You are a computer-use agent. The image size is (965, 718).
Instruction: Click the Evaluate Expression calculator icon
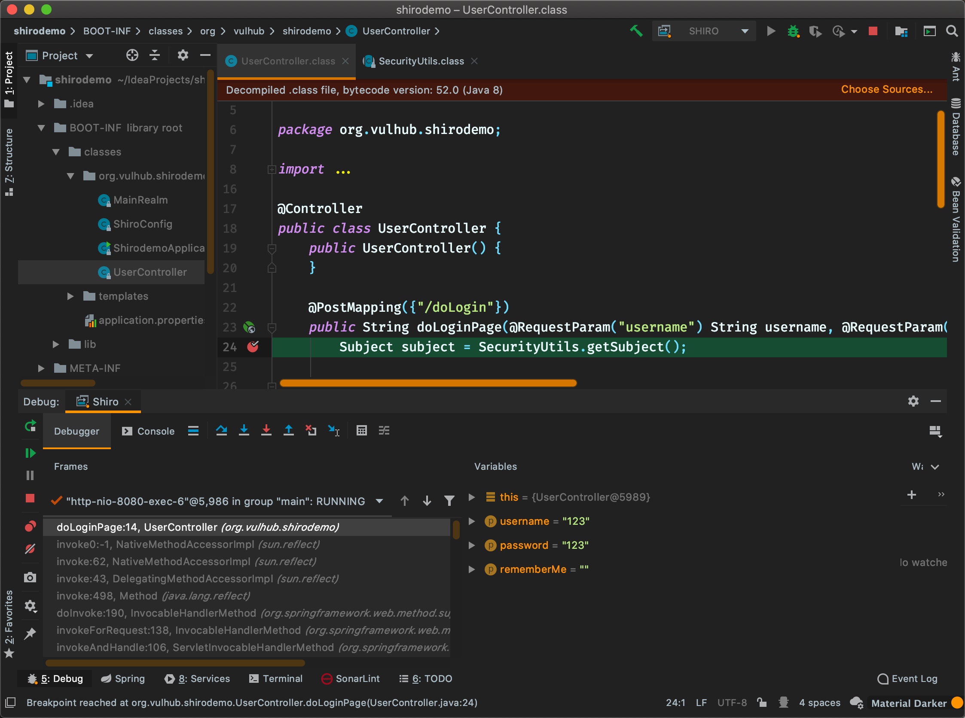361,431
